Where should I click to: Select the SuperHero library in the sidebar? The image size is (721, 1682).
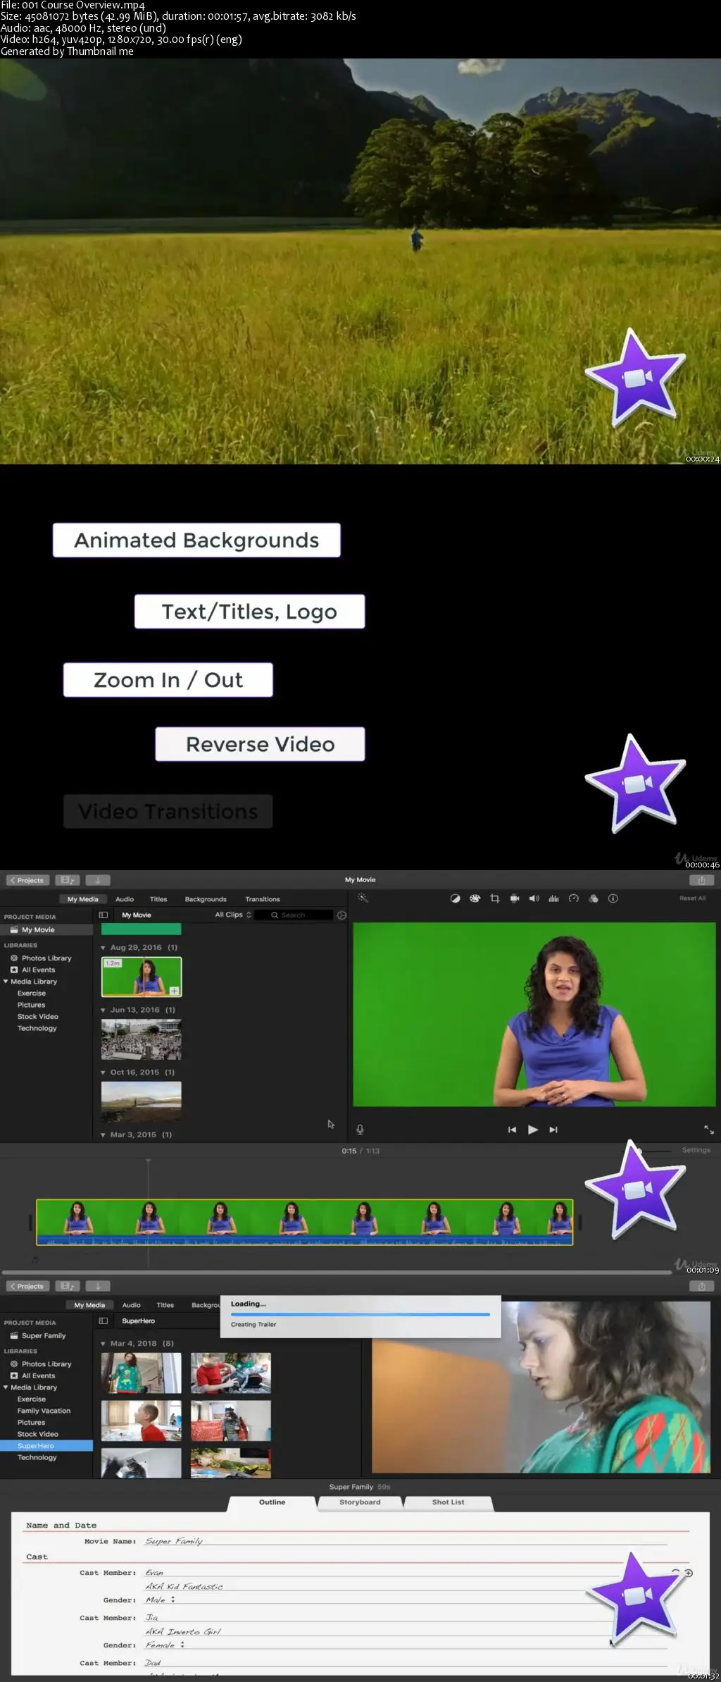click(46, 1446)
